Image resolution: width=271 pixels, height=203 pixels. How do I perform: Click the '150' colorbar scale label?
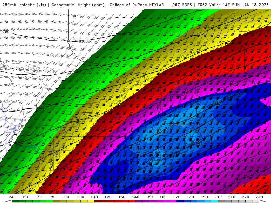149,197
